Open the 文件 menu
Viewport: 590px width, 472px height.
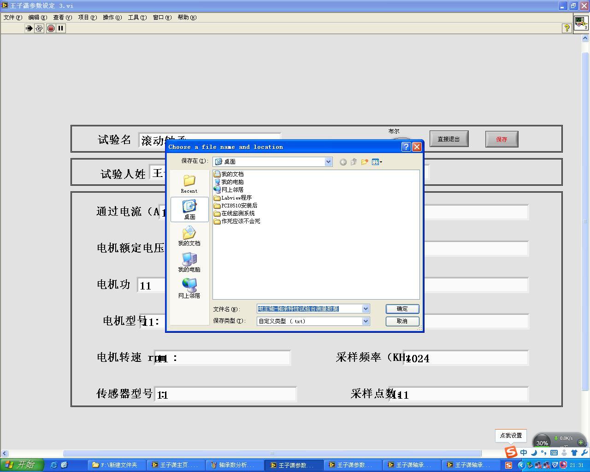click(x=13, y=17)
